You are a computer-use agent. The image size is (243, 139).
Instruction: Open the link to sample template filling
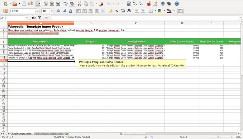click(x=33, y=33)
